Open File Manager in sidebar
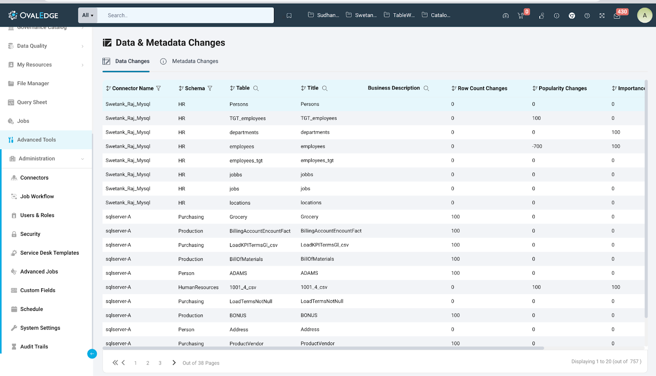 tap(33, 83)
